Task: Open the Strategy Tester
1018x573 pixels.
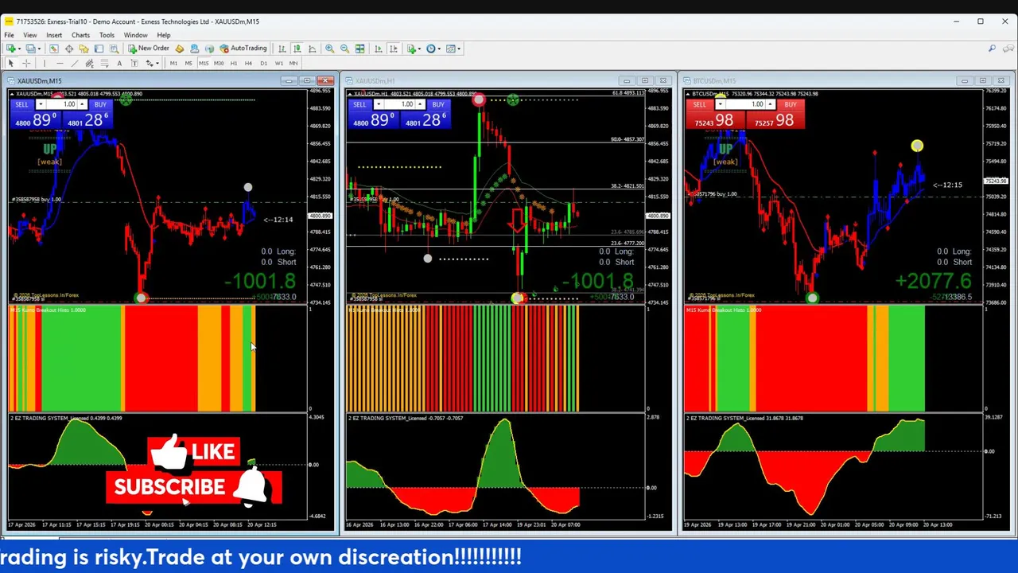Action: [x=114, y=49]
